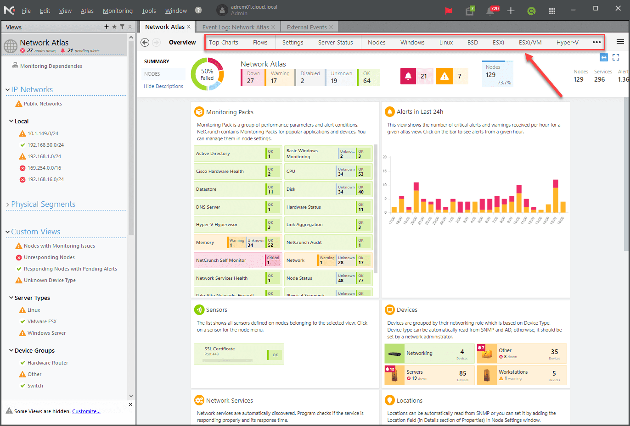Click the Devices section icon

click(389, 310)
